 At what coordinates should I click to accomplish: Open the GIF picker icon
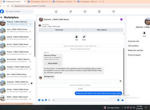pos(49,100)
